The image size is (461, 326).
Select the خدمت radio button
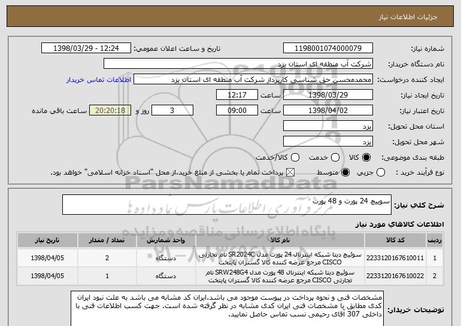click(x=335, y=157)
